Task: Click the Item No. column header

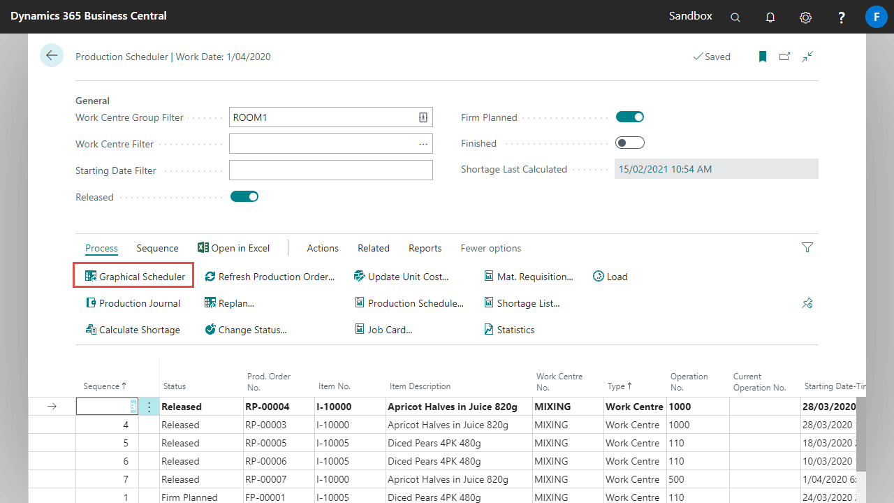Action: [x=335, y=386]
